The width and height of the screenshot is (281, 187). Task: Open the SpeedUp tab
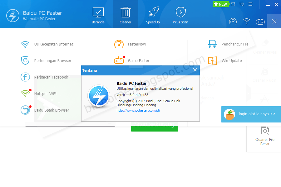coord(153,16)
